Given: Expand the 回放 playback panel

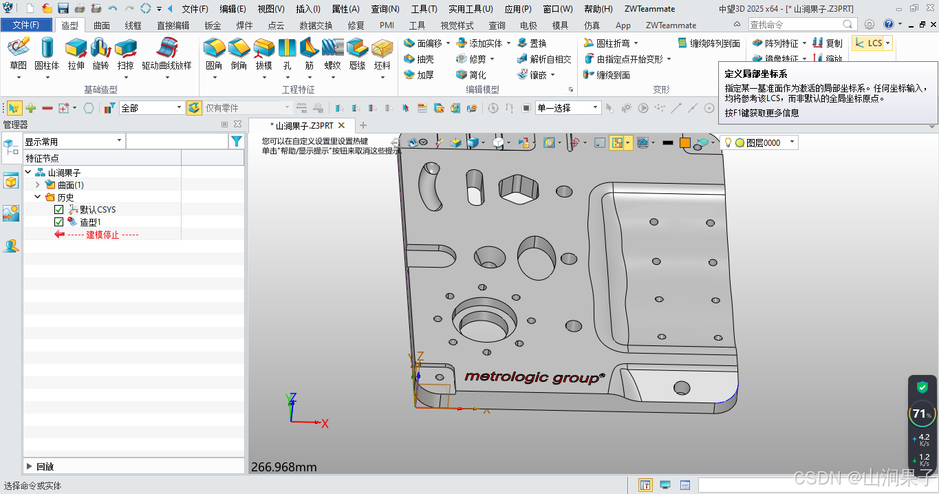Looking at the screenshot, I should [x=29, y=466].
